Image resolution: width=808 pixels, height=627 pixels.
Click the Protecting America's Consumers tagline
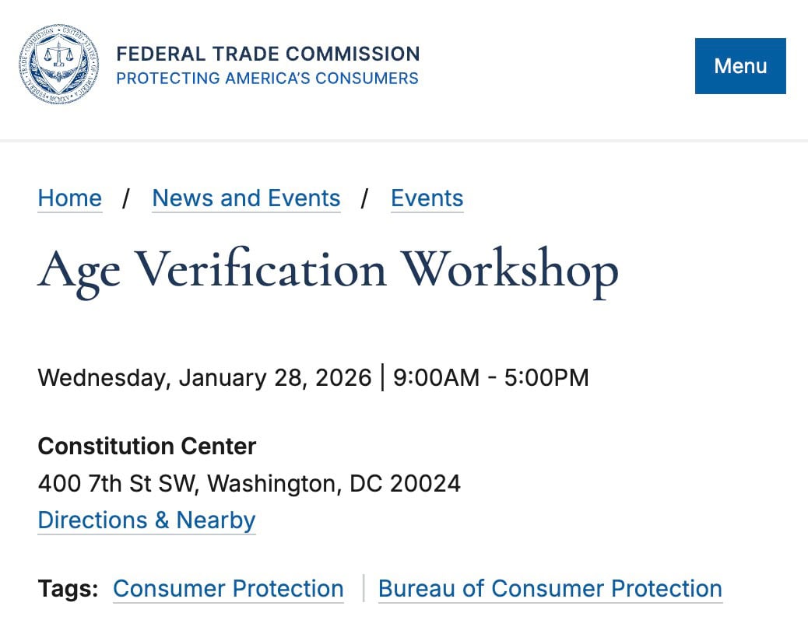[267, 78]
